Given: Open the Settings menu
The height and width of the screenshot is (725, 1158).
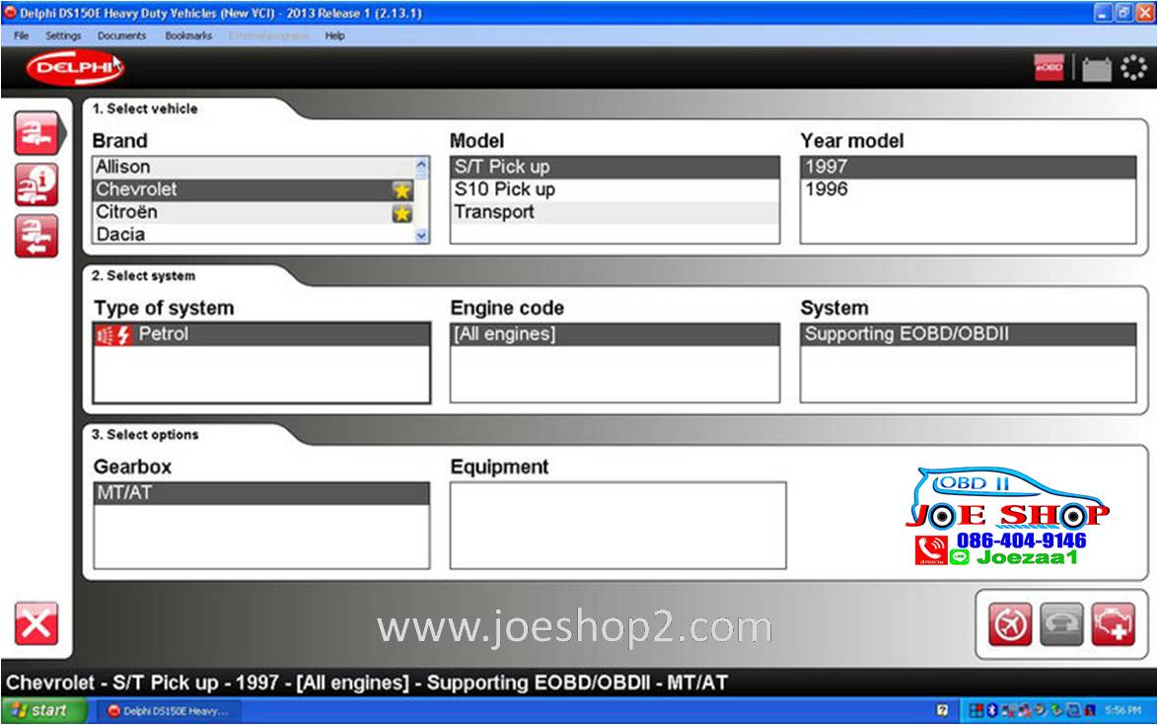Looking at the screenshot, I should [x=63, y=36].
